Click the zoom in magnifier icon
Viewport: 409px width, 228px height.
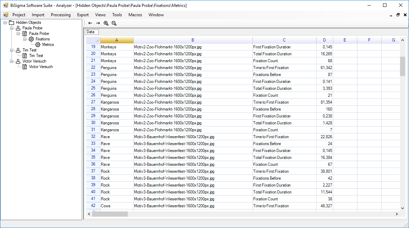106,23
